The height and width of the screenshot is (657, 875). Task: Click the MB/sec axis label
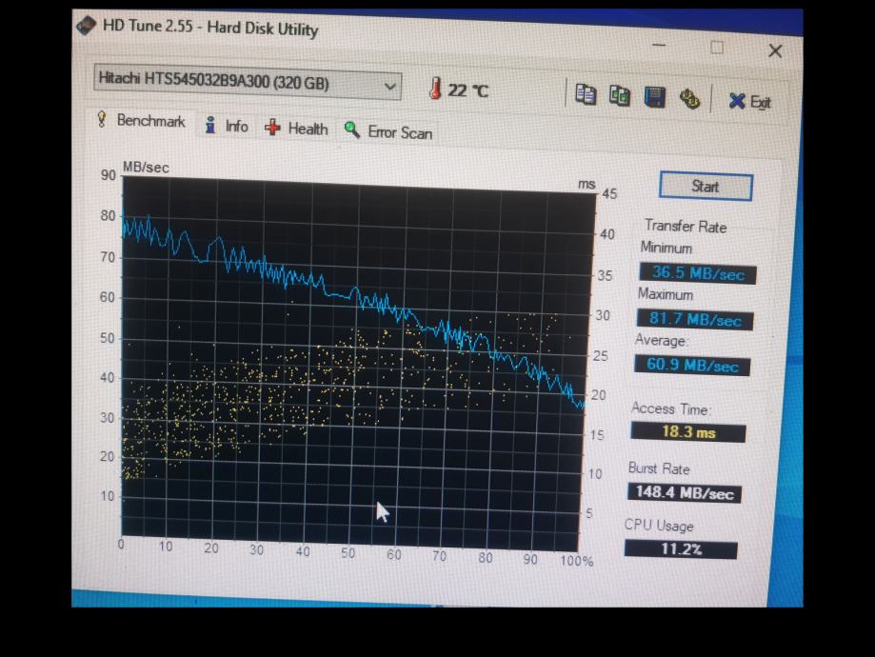(x=146, y=167)
